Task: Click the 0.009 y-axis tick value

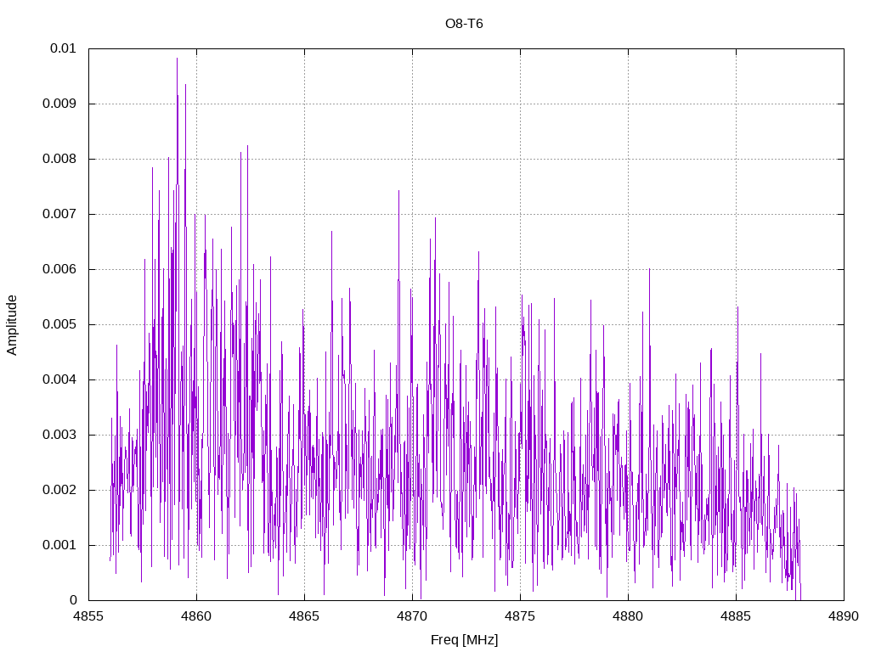Action: pyautogui.click(x=59, y=104)
